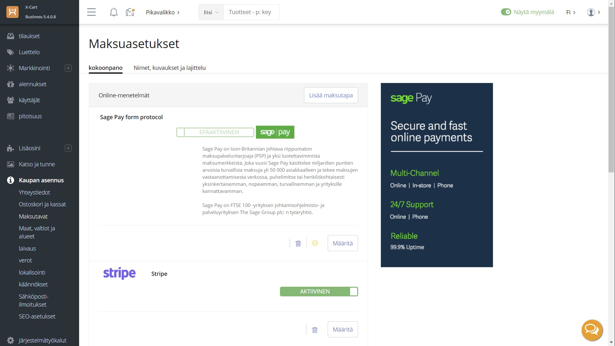
Task: Click Määritä button for Sage Pay
Action: click(343, 243)
